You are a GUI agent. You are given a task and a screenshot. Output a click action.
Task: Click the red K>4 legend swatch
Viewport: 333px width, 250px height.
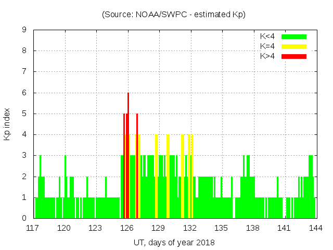[294, 56]
